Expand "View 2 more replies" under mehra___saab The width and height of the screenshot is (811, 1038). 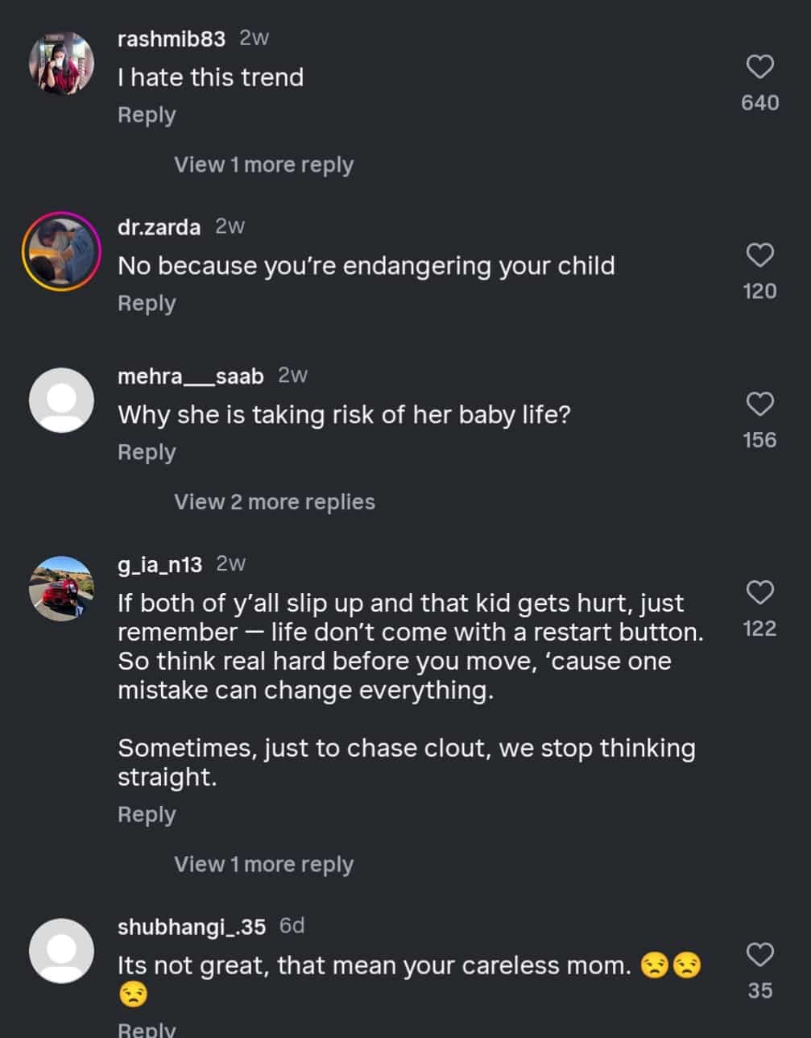(274, 502)
